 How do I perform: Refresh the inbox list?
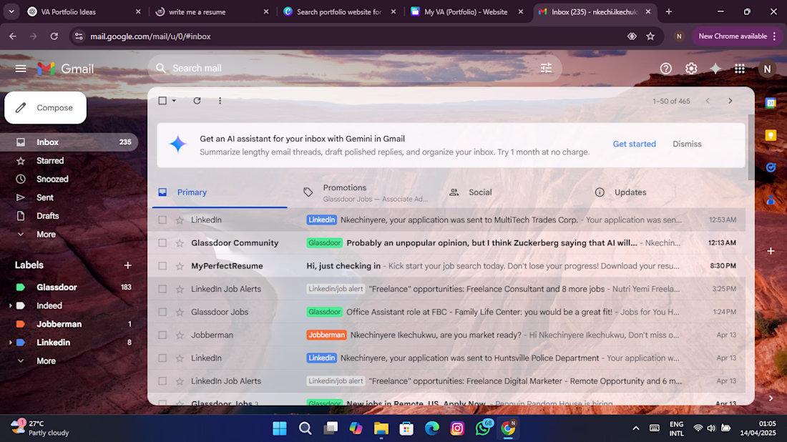point(197,101)
